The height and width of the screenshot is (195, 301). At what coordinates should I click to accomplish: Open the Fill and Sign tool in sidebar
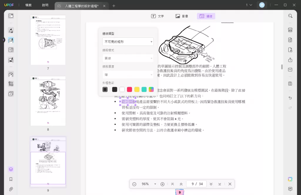pyautogui.click(x=11, y=60)
